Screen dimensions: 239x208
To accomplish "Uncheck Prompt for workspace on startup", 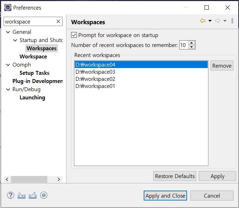I will (x=74, y=35).
